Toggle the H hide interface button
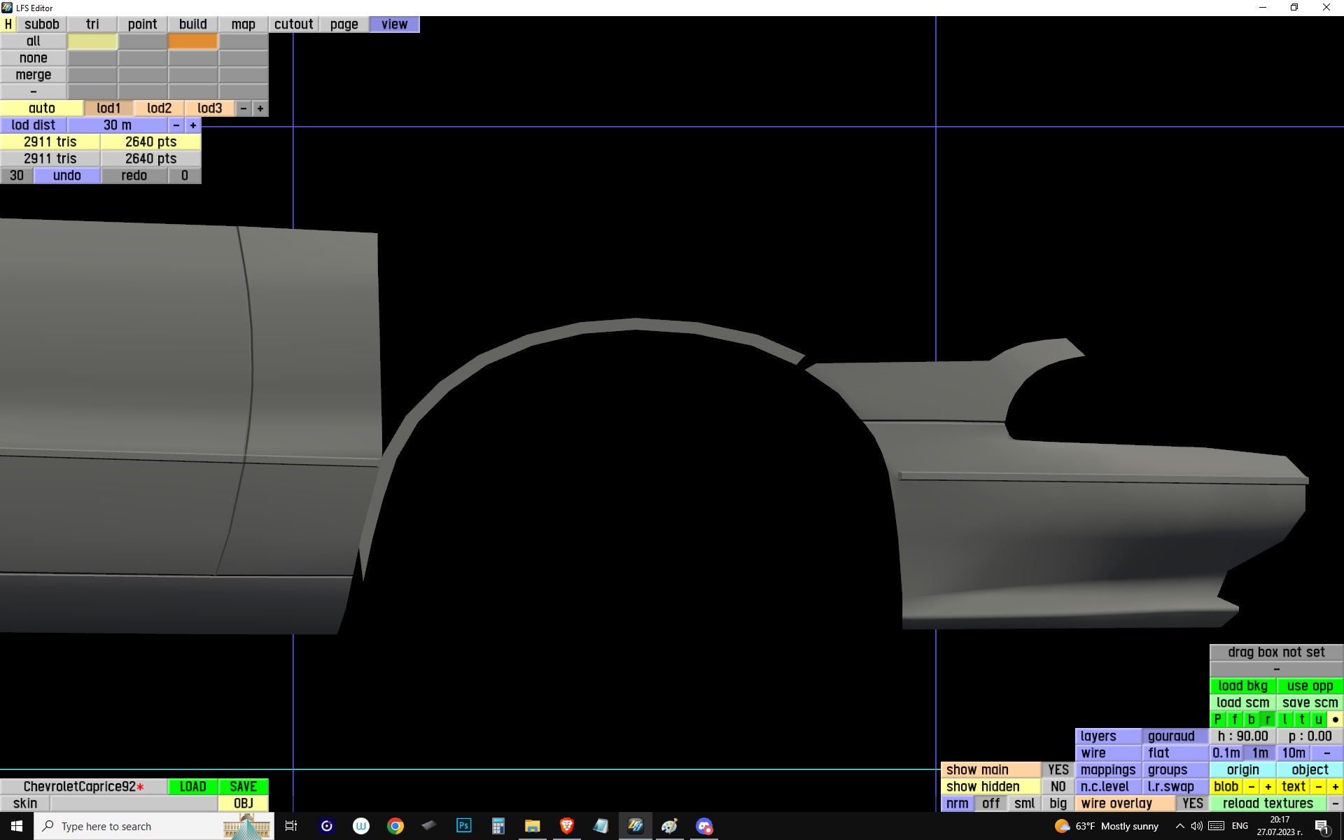The image size is (1344, 840). pos(8,24)
